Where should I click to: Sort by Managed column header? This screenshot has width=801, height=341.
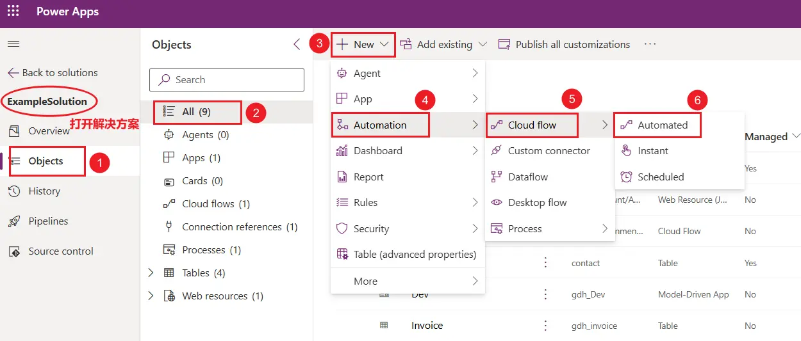coord(772,136)
